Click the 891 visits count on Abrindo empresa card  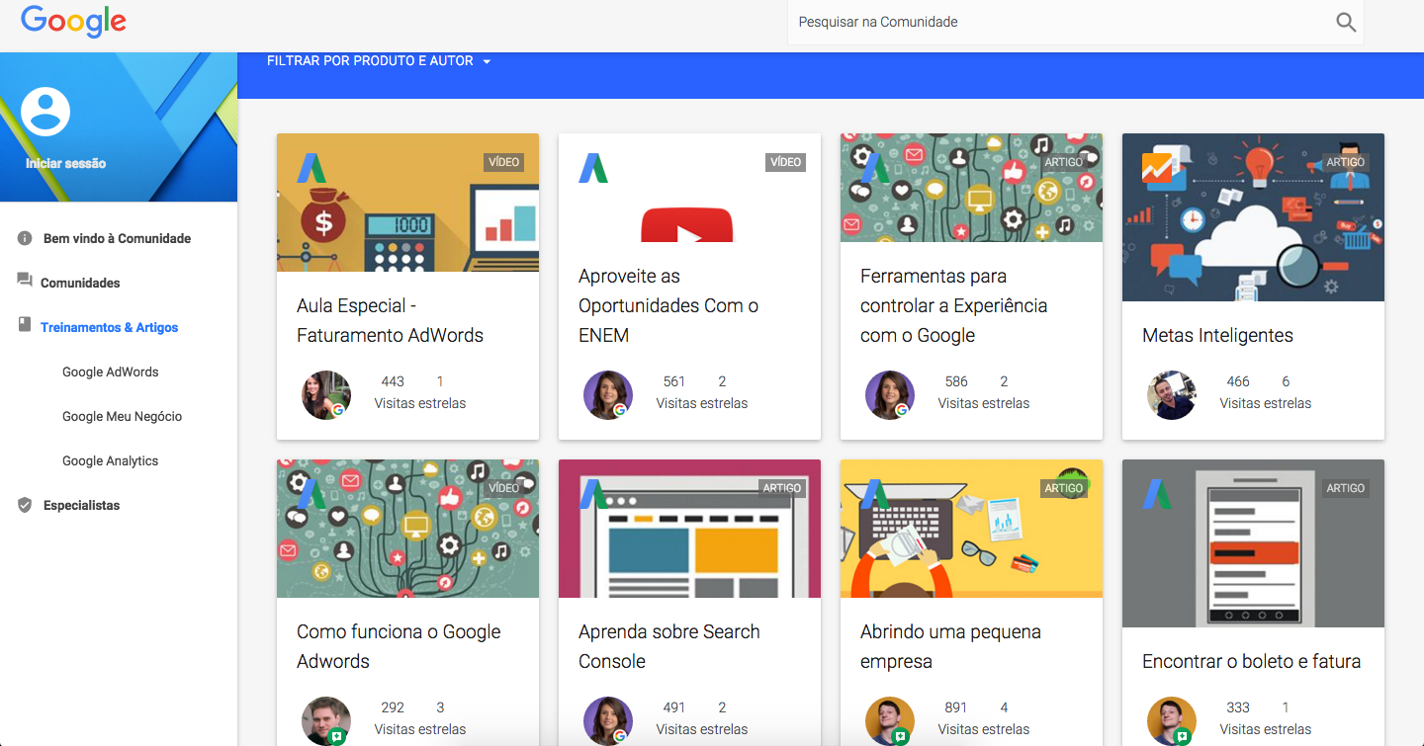[x=956, y=707]
